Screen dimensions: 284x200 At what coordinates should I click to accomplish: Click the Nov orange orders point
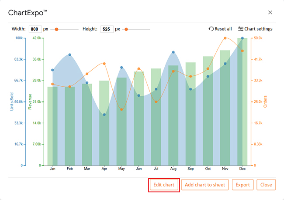(x=225, y=38)
